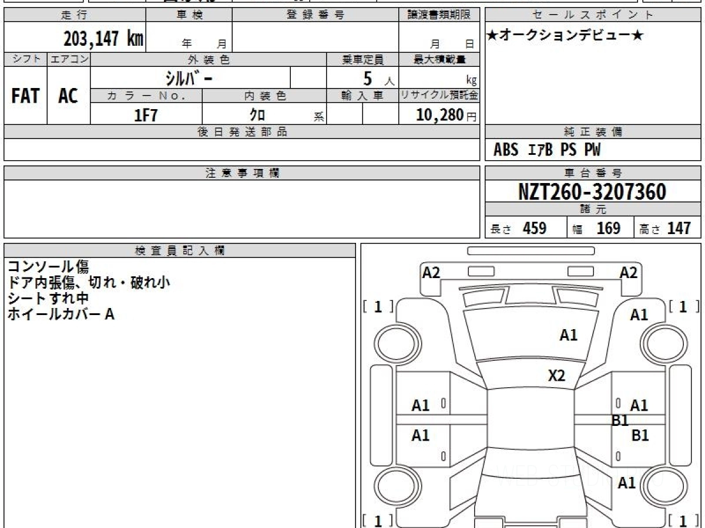Click the 検査員記入欄 header
Image resolution: width=705 pixels, height=528 pixels.
180,251
